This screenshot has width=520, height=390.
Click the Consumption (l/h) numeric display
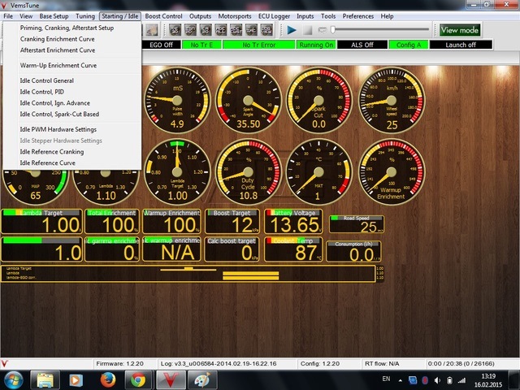[353, 251]
